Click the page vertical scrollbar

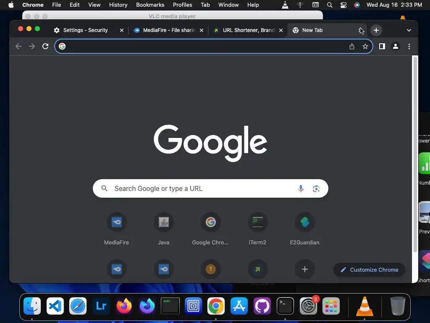415,154
